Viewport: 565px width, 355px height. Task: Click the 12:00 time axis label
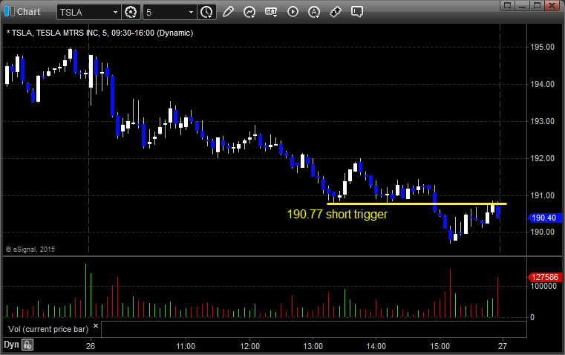coord(249,346)
